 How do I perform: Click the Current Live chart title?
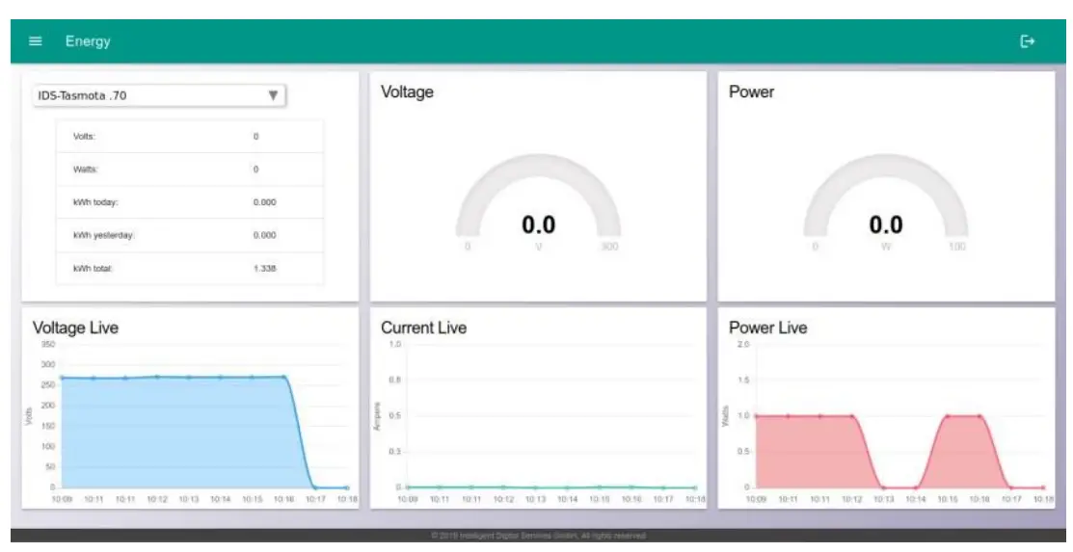pyautogui.click(x=423, y=328)
